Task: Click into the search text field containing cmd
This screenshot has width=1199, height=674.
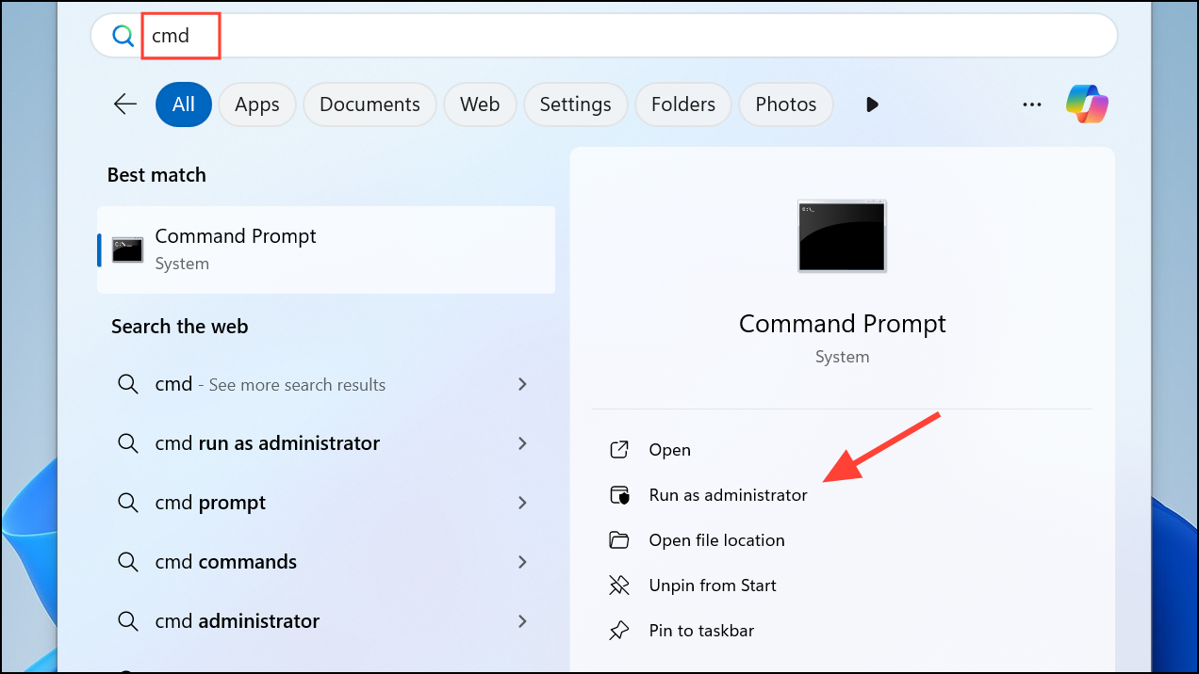Action: 603,37
